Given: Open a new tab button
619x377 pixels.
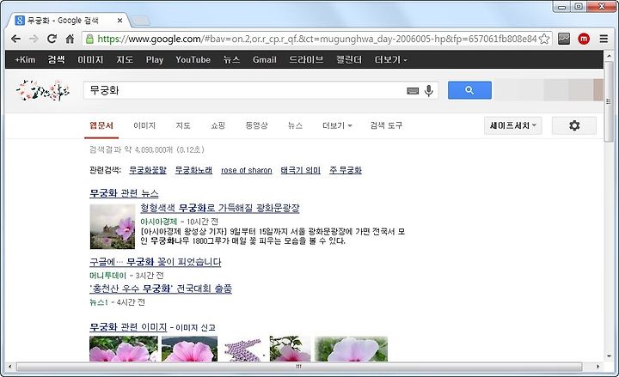Looking at the screenshot, I should coord(140,20).
